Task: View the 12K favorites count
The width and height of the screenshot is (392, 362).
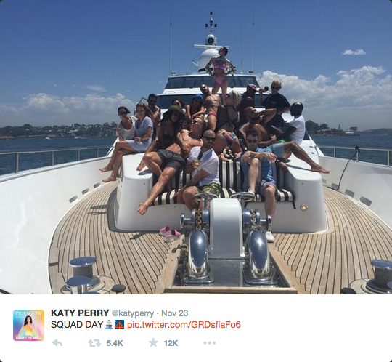Action: pos(171,343)
